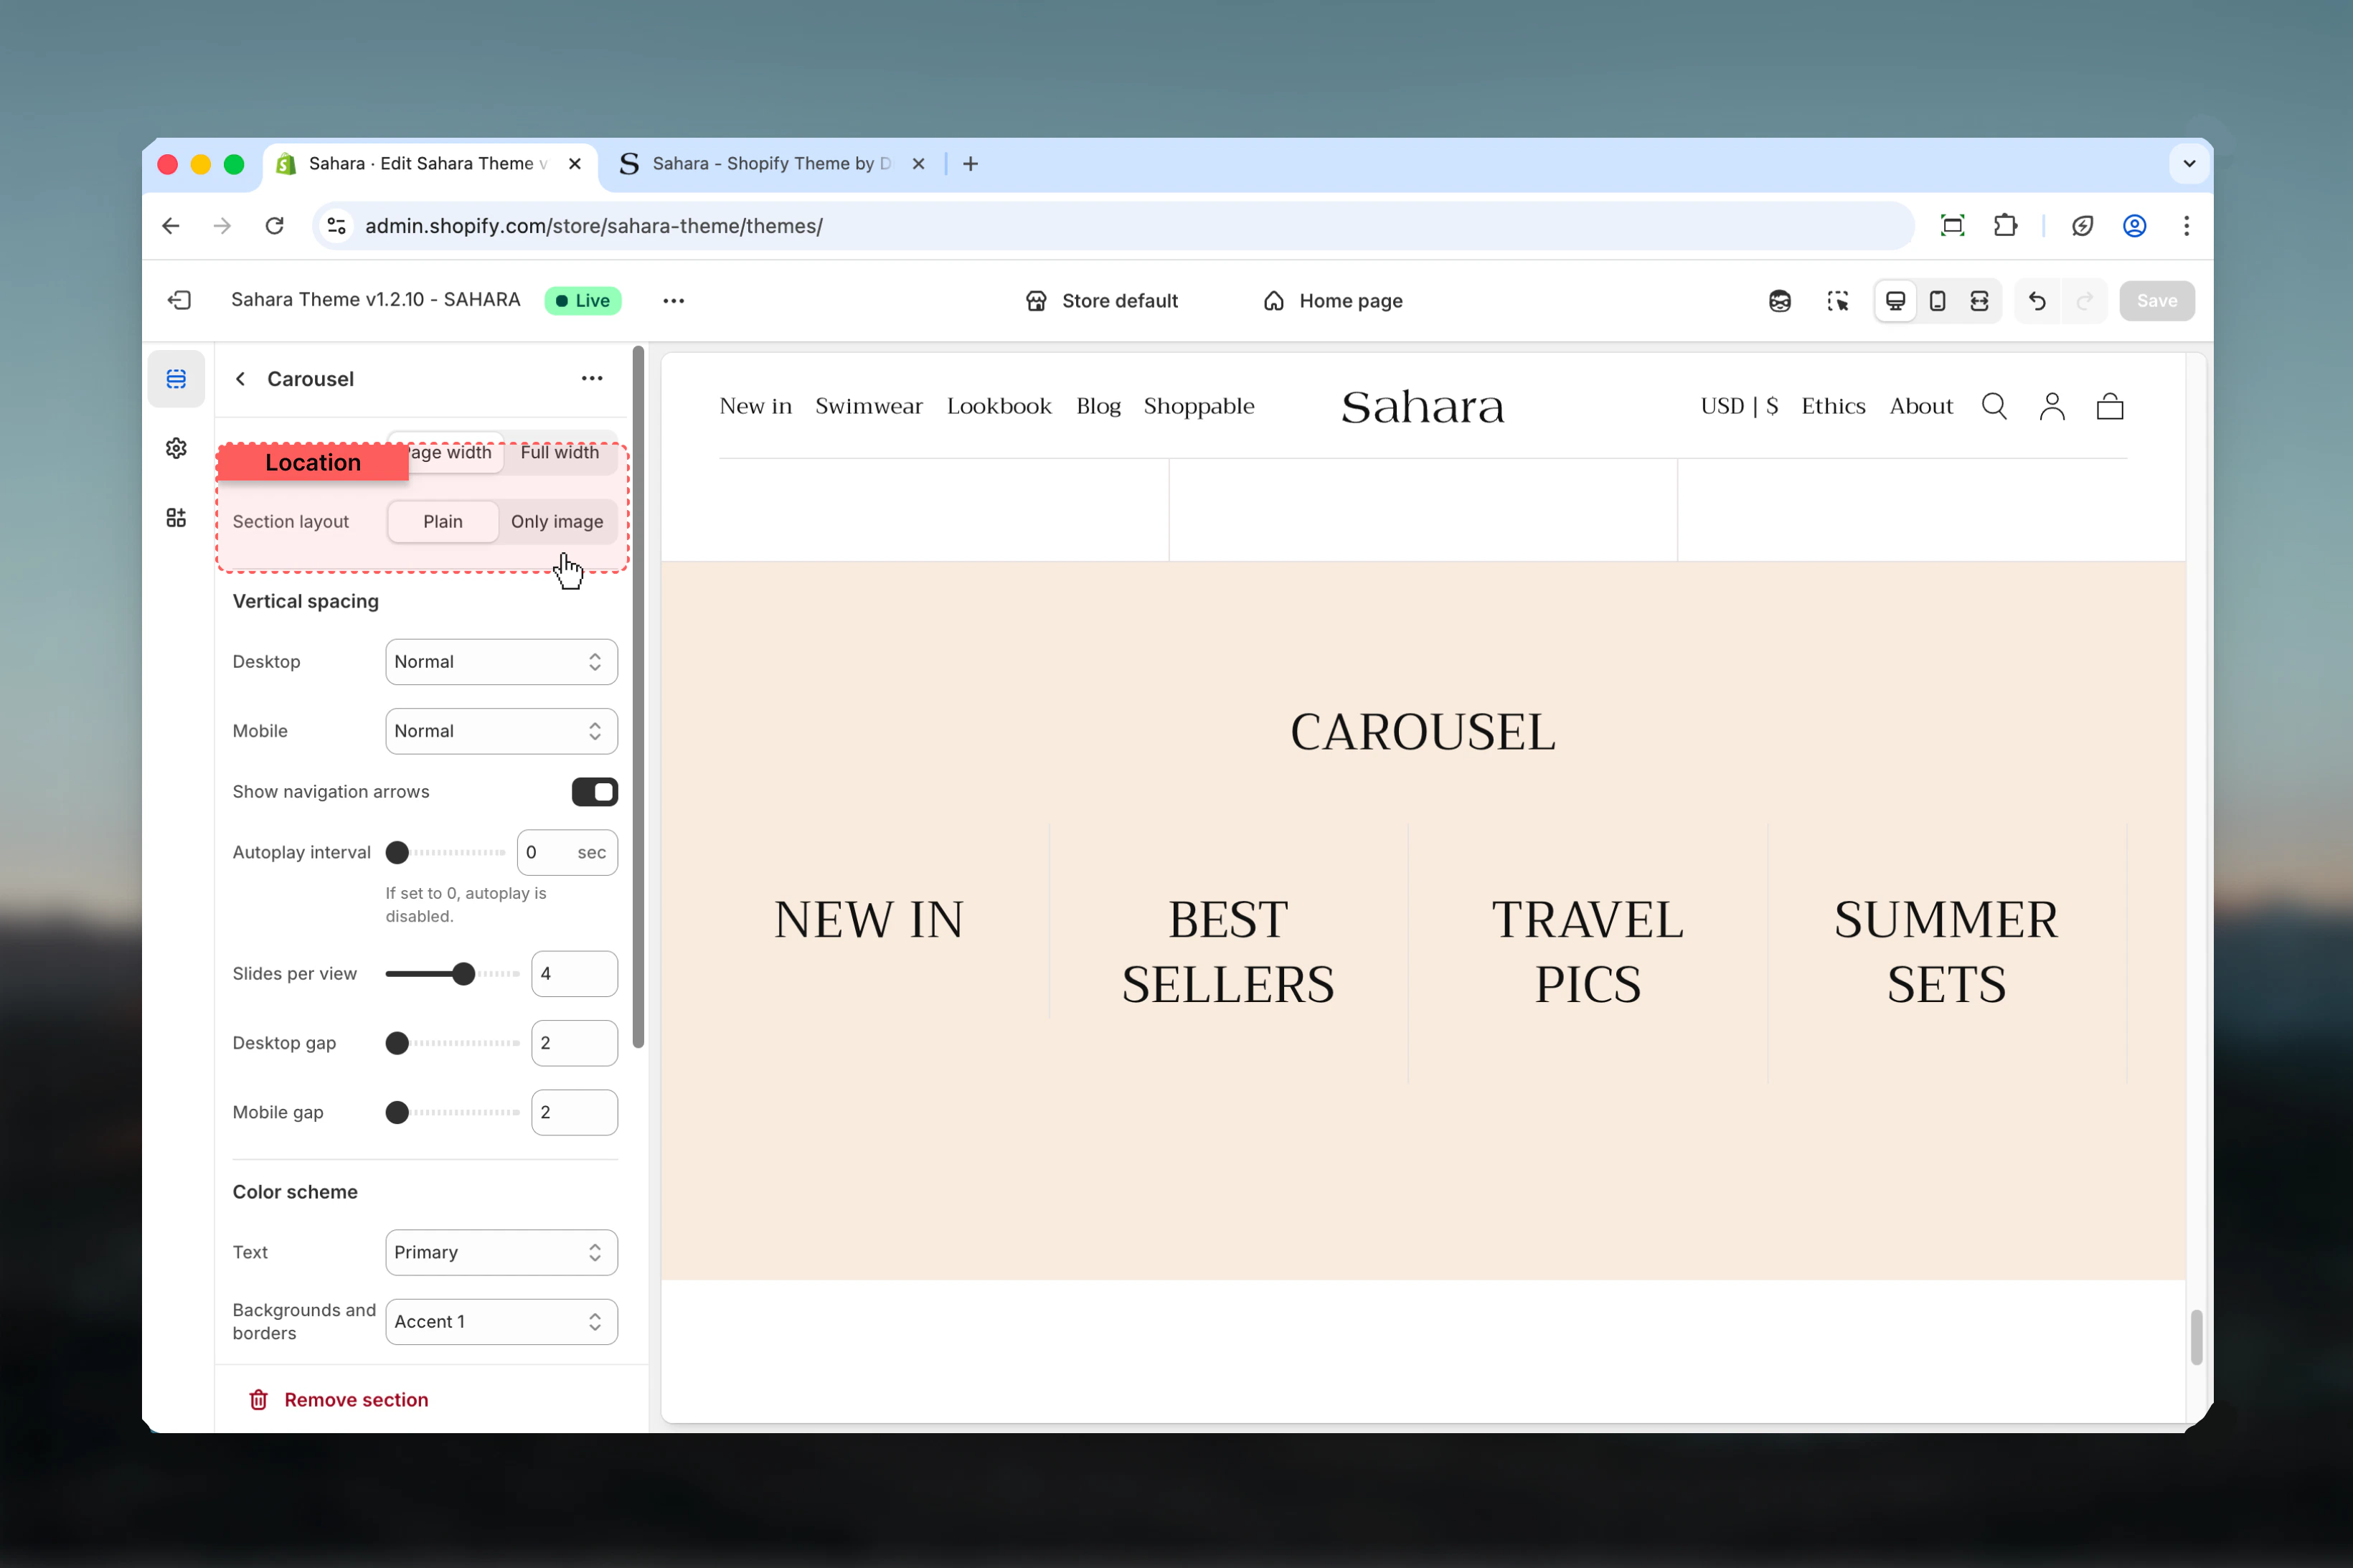Viewport: 2353px width, 1568px height.
Task: Close the Sahara Shopify Theme tab
Action: 918,164
